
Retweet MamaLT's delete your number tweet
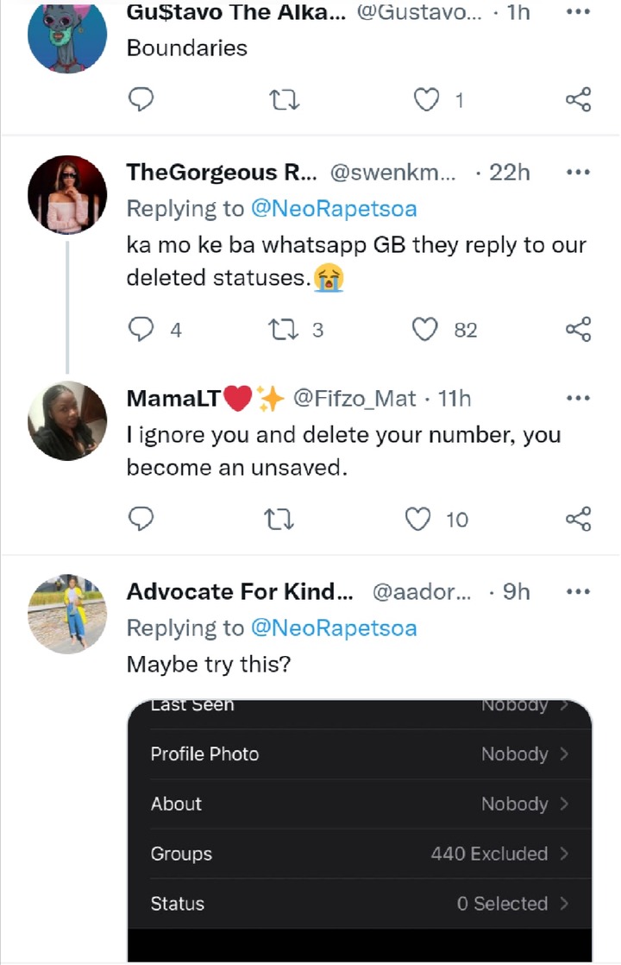(x=279, y=519)
